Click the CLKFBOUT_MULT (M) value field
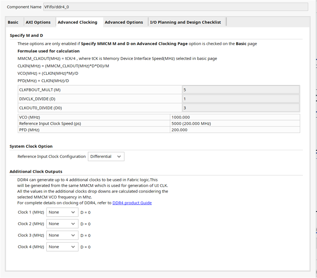Image resolution: width=317 pixels, height=278 pixels. point(241,90)
